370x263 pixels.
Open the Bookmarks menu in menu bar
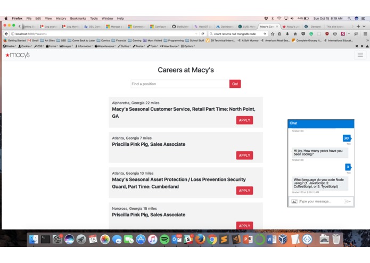pyautogui.click(x=78, y=19)
